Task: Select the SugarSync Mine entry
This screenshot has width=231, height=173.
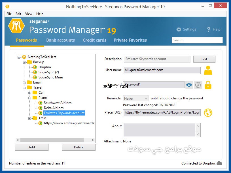Action: [x=50, y=77]
